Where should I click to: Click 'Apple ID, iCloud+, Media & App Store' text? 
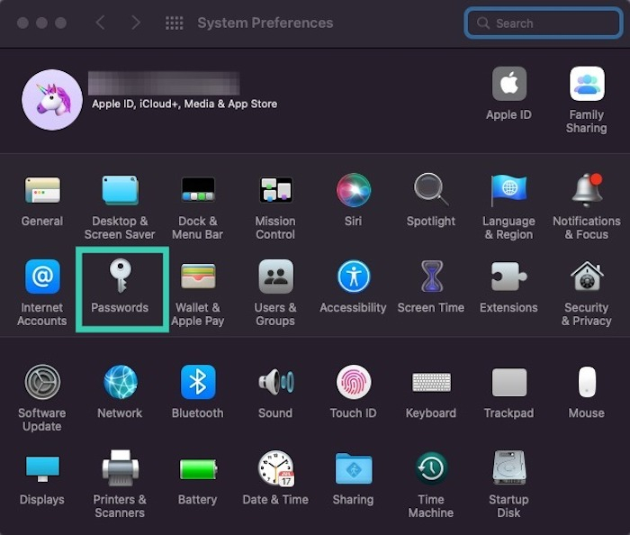[184, 104]
